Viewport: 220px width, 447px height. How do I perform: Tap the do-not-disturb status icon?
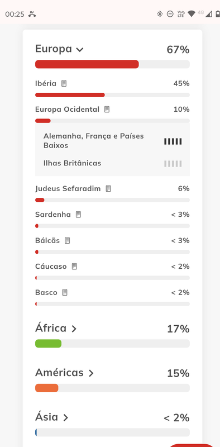(x=170, y=14)
